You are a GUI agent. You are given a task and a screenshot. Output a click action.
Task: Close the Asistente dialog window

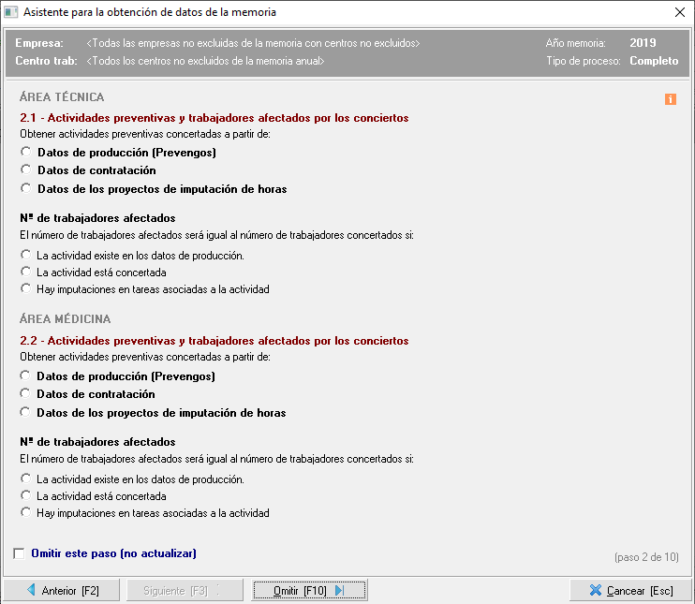coord(679,13)
